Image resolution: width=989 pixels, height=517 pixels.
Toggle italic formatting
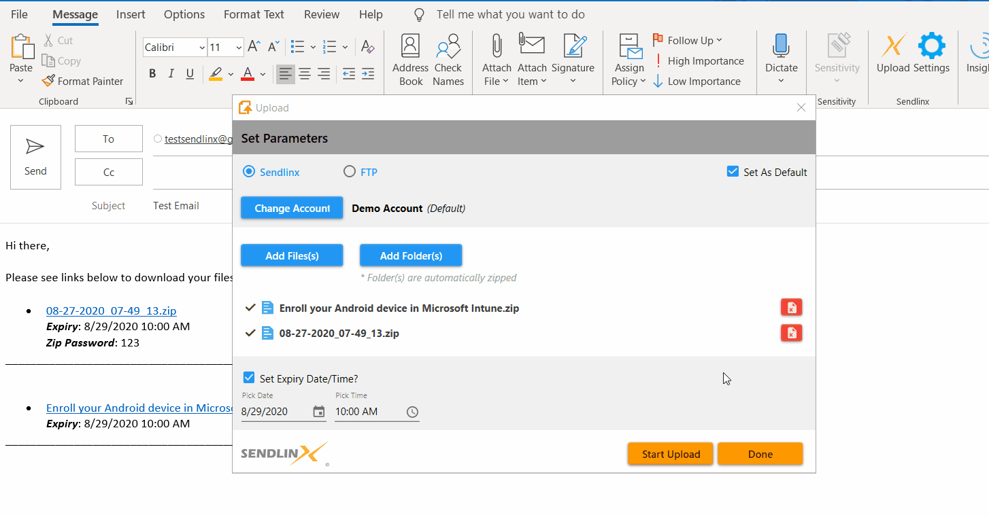pos(171,74)
